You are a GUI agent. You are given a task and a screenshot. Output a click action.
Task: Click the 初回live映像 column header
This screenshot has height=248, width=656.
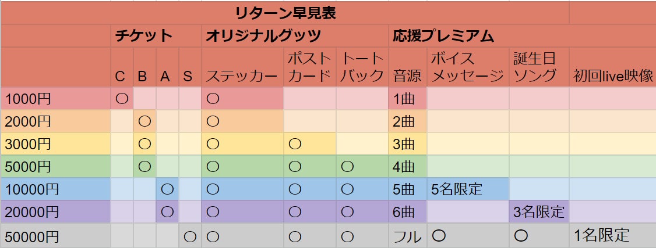coord(613,76)
